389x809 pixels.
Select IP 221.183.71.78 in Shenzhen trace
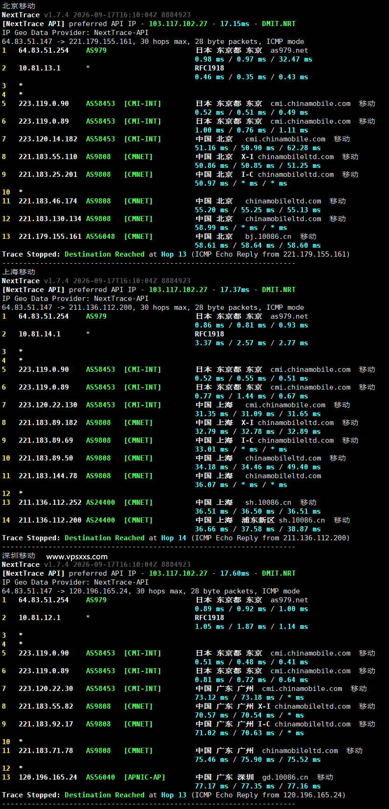[46, 751]
